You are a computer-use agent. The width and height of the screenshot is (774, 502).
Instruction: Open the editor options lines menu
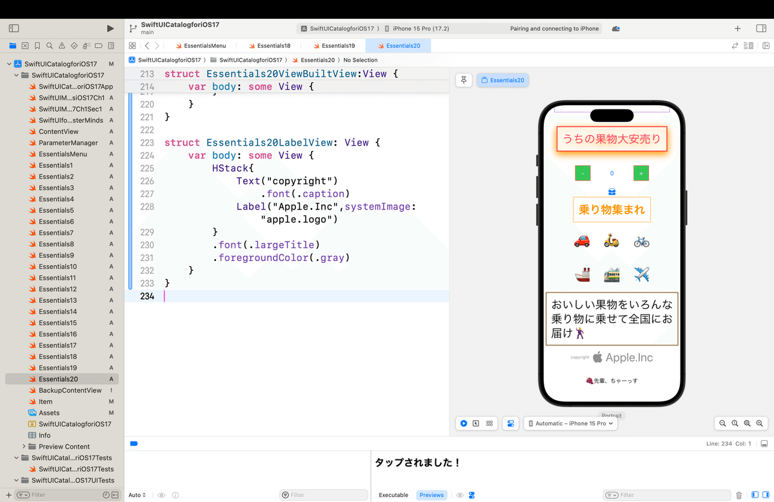click(x=748, y=46)
